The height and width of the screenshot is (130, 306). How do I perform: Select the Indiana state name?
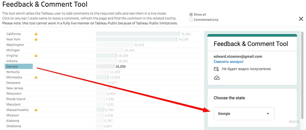(12, 61)
